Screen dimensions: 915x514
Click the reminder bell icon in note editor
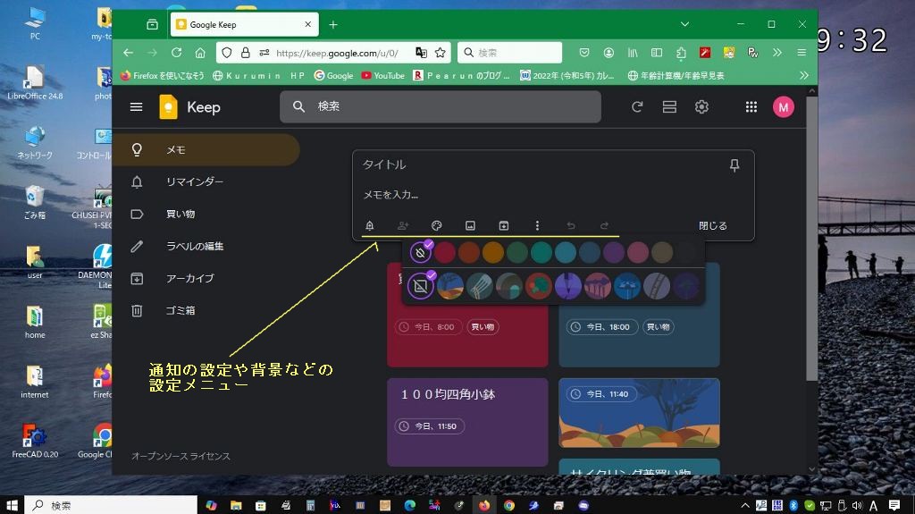(x=370, y=226)
